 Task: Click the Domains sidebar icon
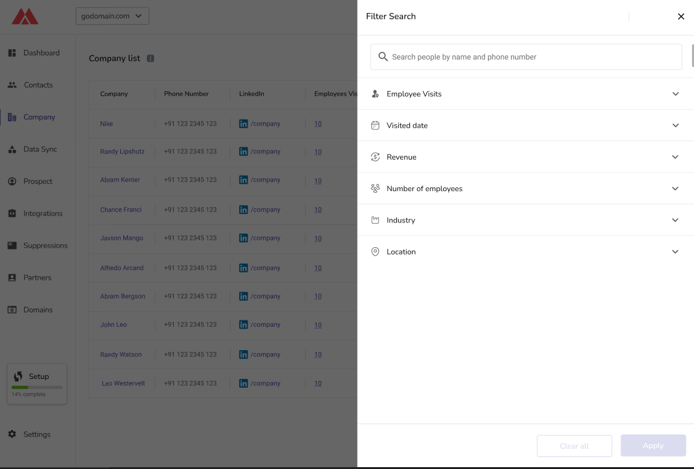click(12, 310)
